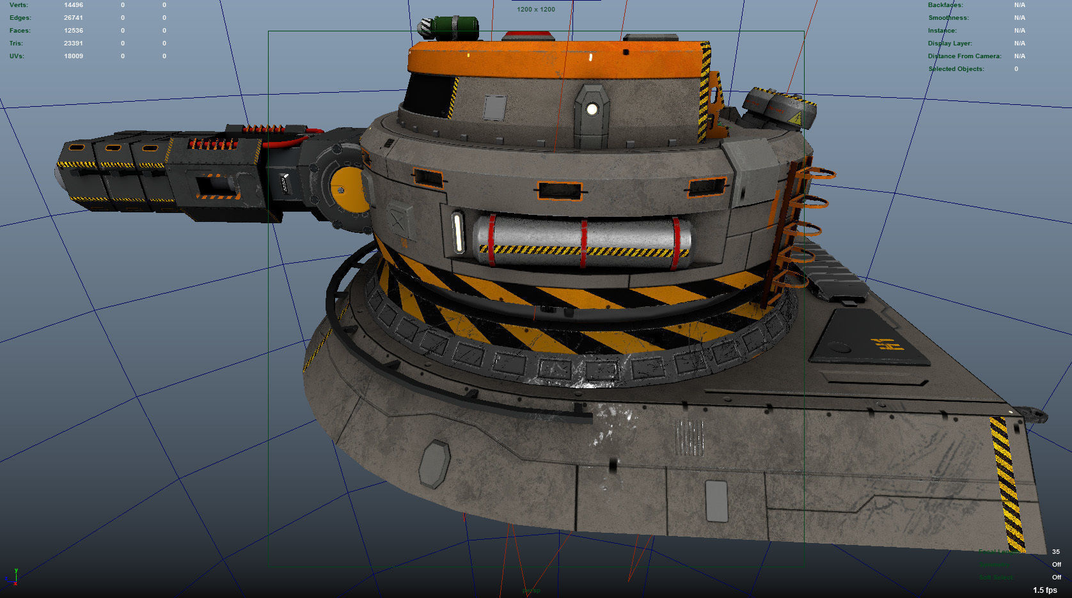Click the 'Tris:' label in the HUD
The image size is (1072, 598).
[x=16, y=43]
